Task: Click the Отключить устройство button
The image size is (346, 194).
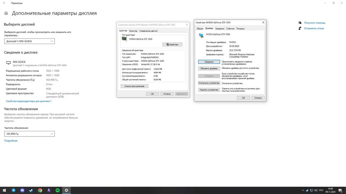Action: [x=209, y=83]
